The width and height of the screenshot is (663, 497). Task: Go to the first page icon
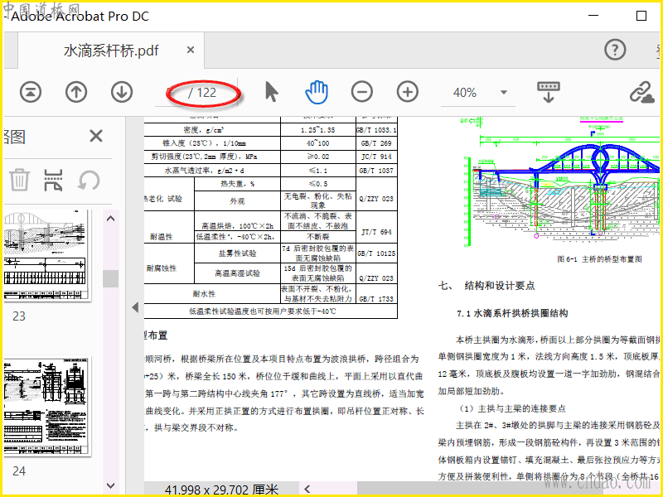31,92
